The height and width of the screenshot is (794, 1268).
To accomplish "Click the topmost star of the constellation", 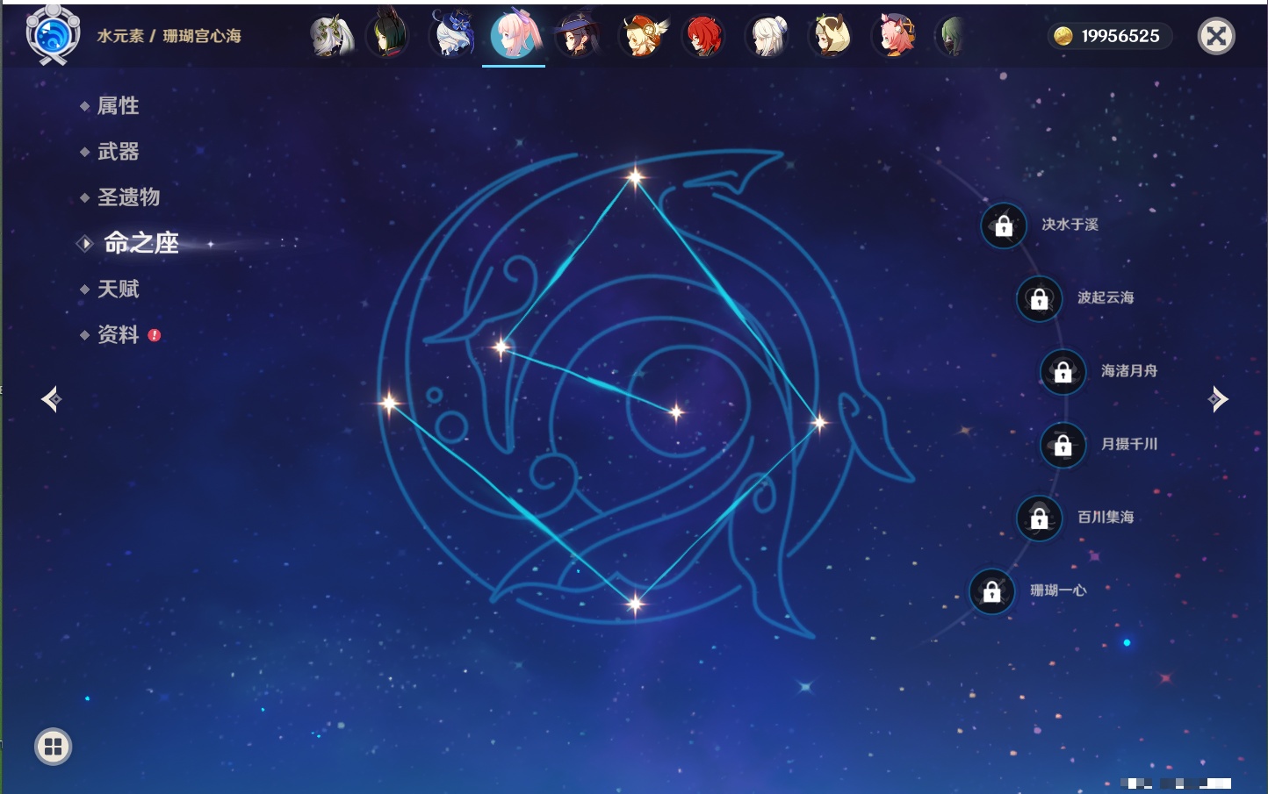I will coord(635,177).
